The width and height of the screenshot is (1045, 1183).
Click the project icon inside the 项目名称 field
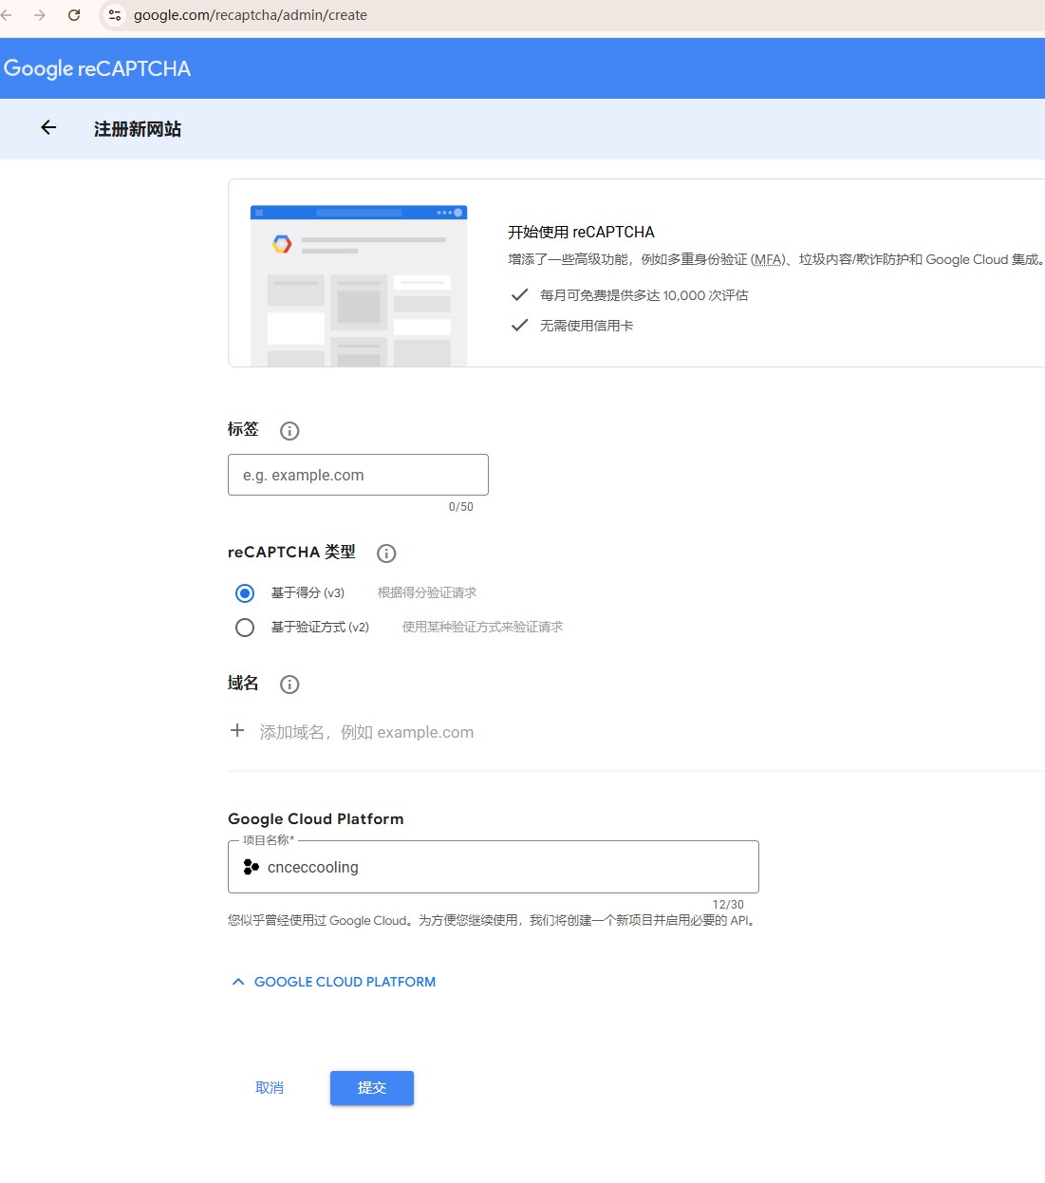[250, 867]
